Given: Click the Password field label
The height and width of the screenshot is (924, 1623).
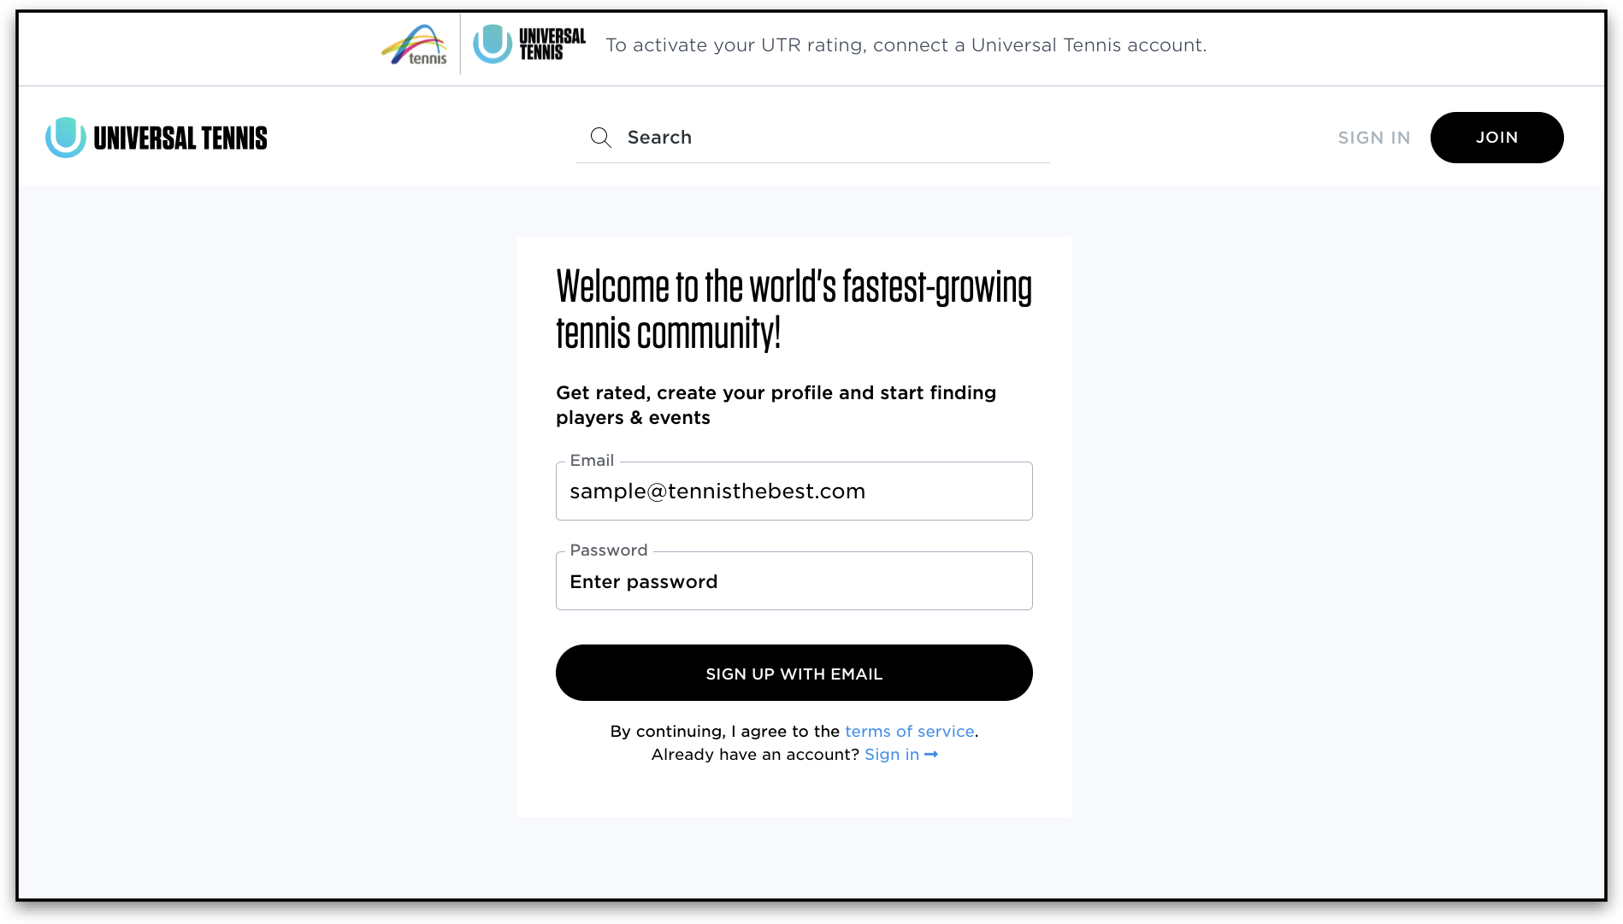Looking at the screenshot, I should [608, 550].
